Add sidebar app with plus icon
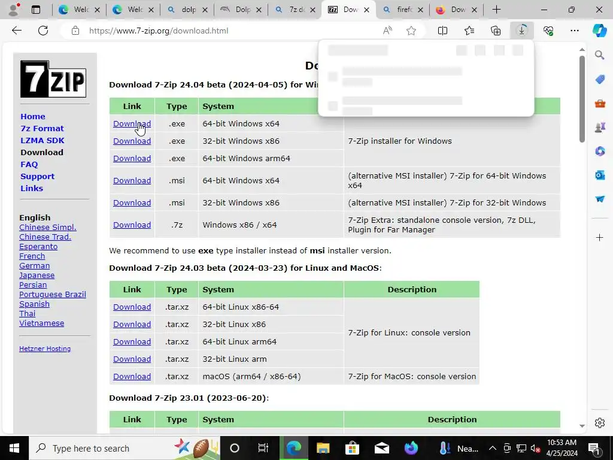This screenshot has width=613, height=460. (x=599, y=237)
